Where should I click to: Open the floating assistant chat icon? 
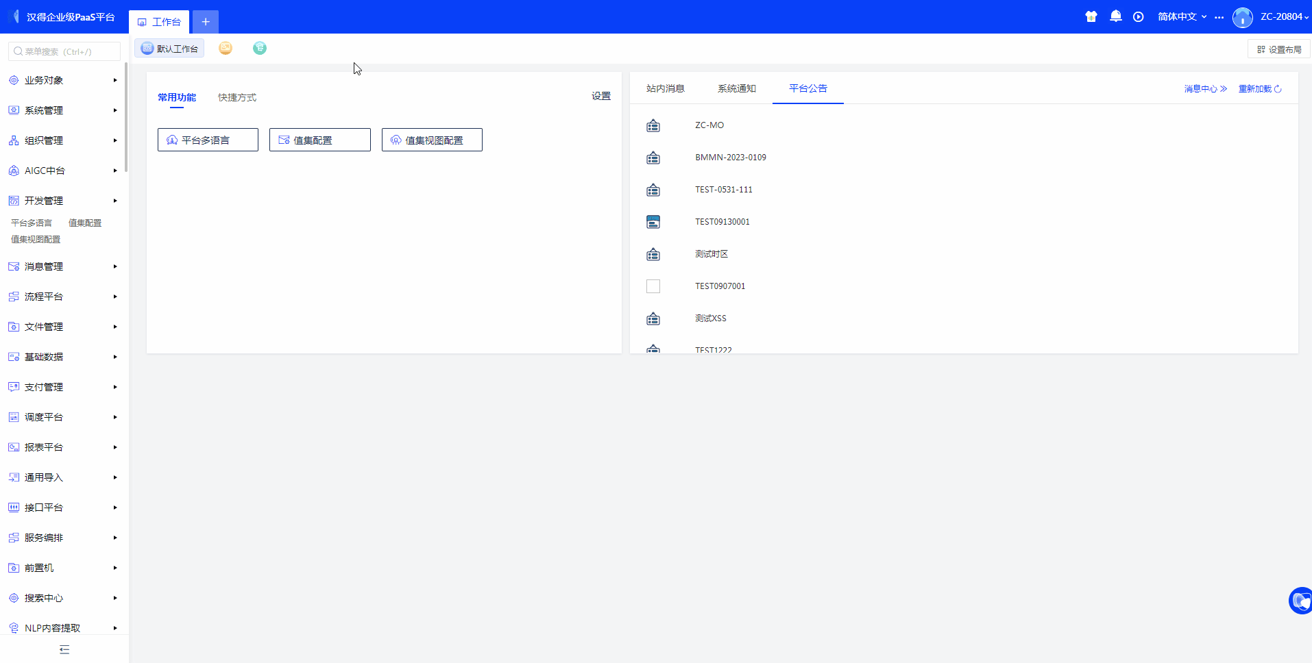1300,601
